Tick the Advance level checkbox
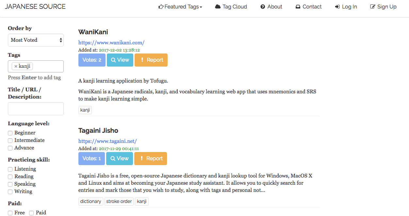This screenshot has width=409, height=216. pyautogui.click(x=10, y=148)
